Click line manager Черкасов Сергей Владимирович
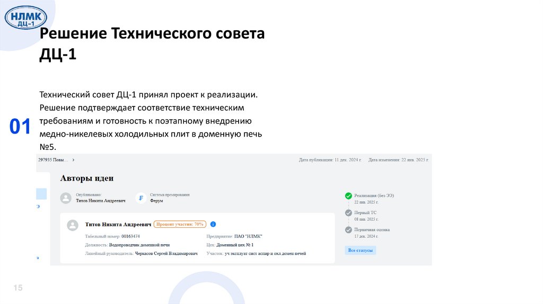This screenshot has width=543, height=304. click(x=166, y=254)
